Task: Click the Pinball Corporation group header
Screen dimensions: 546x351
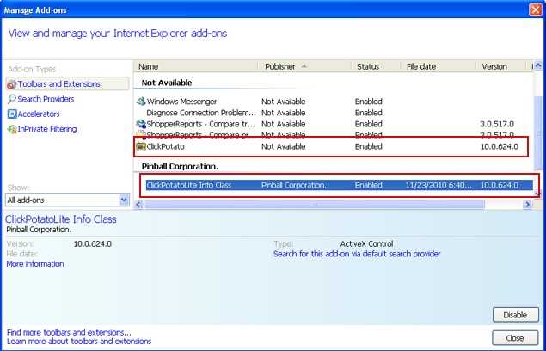Action: [x=180, y=167]
